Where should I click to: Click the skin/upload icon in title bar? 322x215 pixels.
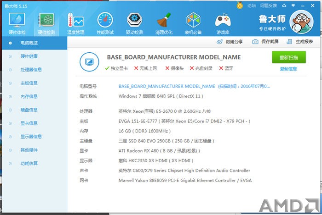coord(284,6)
